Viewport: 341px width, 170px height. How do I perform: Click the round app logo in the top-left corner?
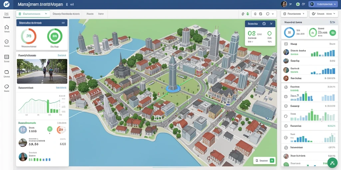pyautogui.click(x=7, y=4)
